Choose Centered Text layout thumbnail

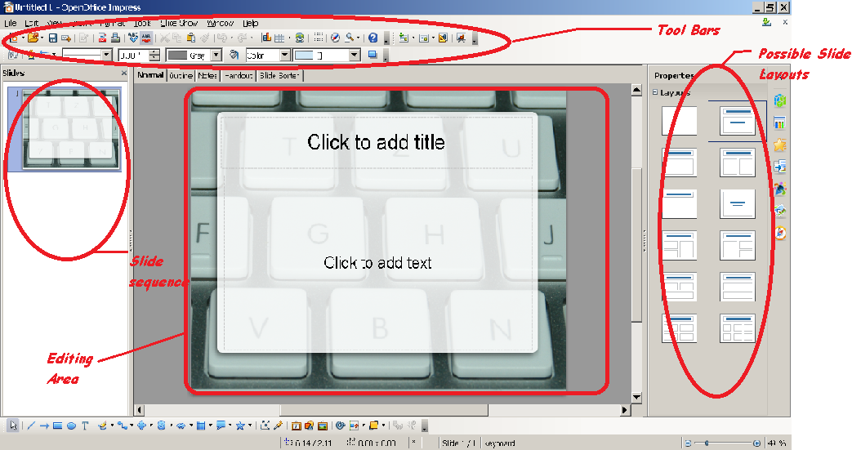[x=738, y=204]
